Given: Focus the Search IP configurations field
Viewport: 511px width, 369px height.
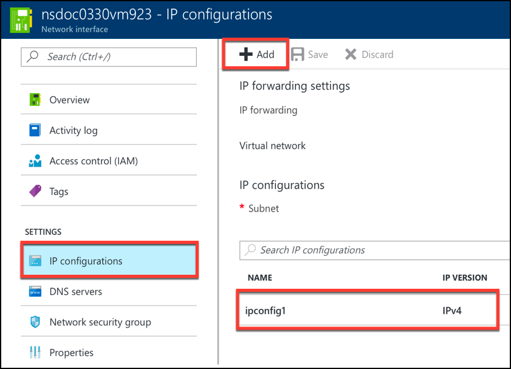Looking at the screenshot, I should coord(375,250).
